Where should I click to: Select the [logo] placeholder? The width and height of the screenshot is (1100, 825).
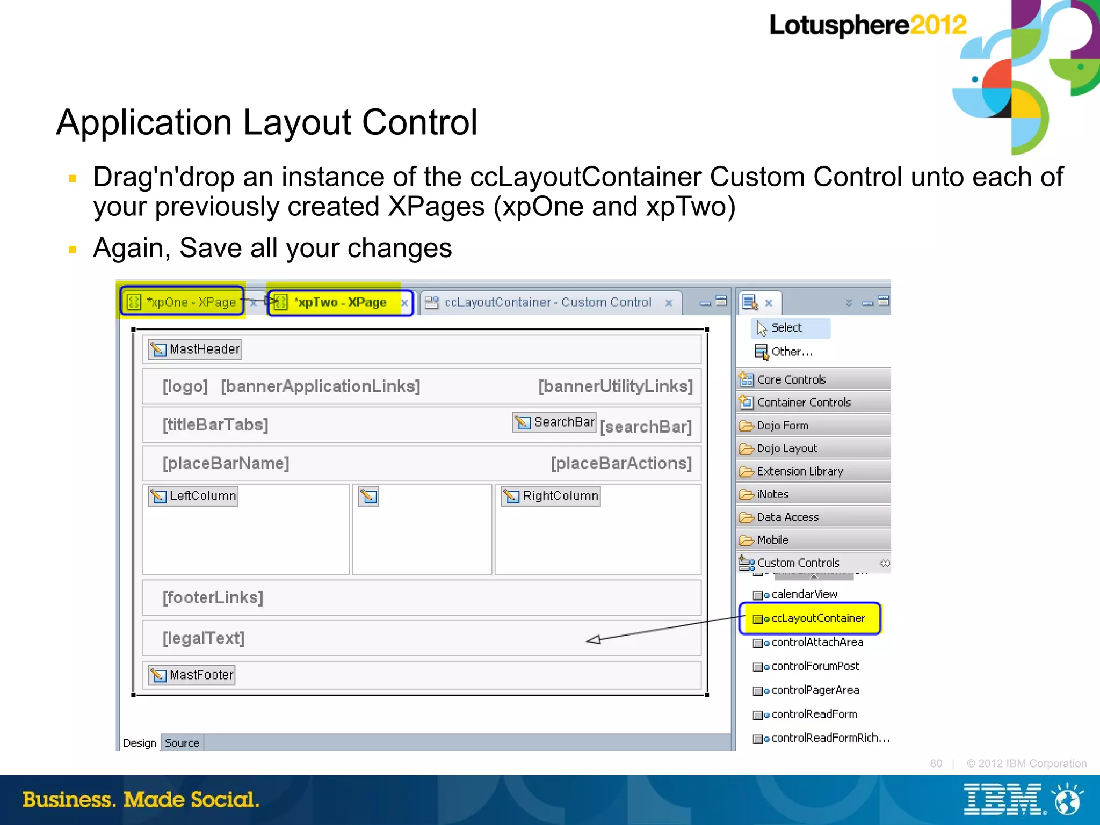tap(185, 386)
